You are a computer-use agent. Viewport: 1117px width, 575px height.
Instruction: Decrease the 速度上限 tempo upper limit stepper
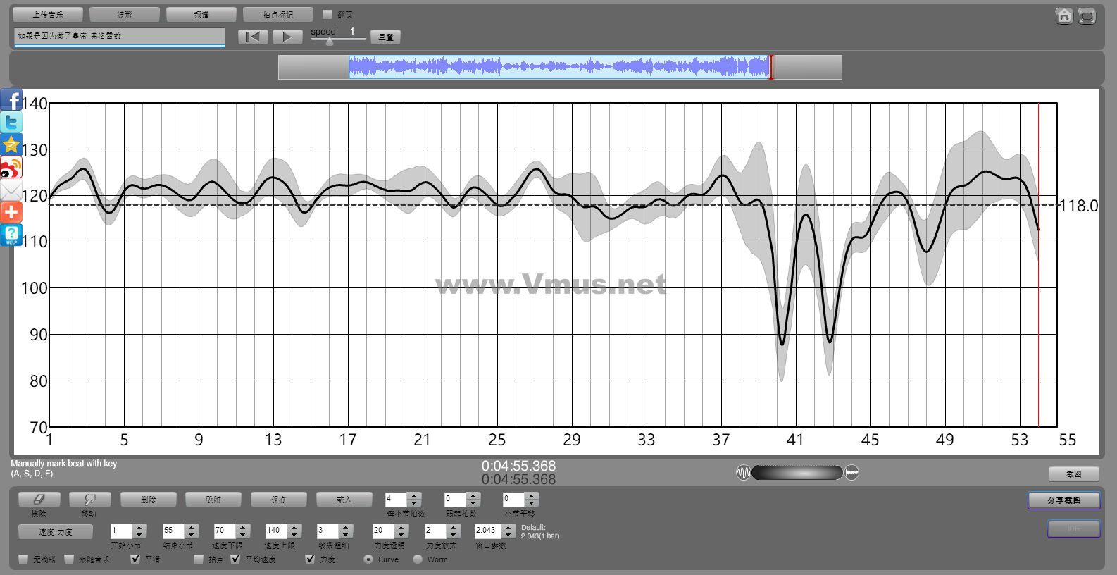pyautogui.click(x=294, y=534)
